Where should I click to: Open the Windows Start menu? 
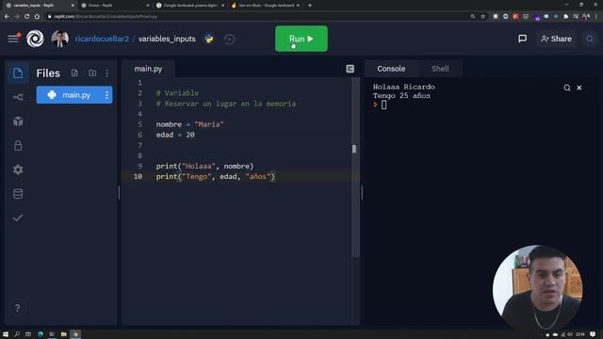[6, 334]
